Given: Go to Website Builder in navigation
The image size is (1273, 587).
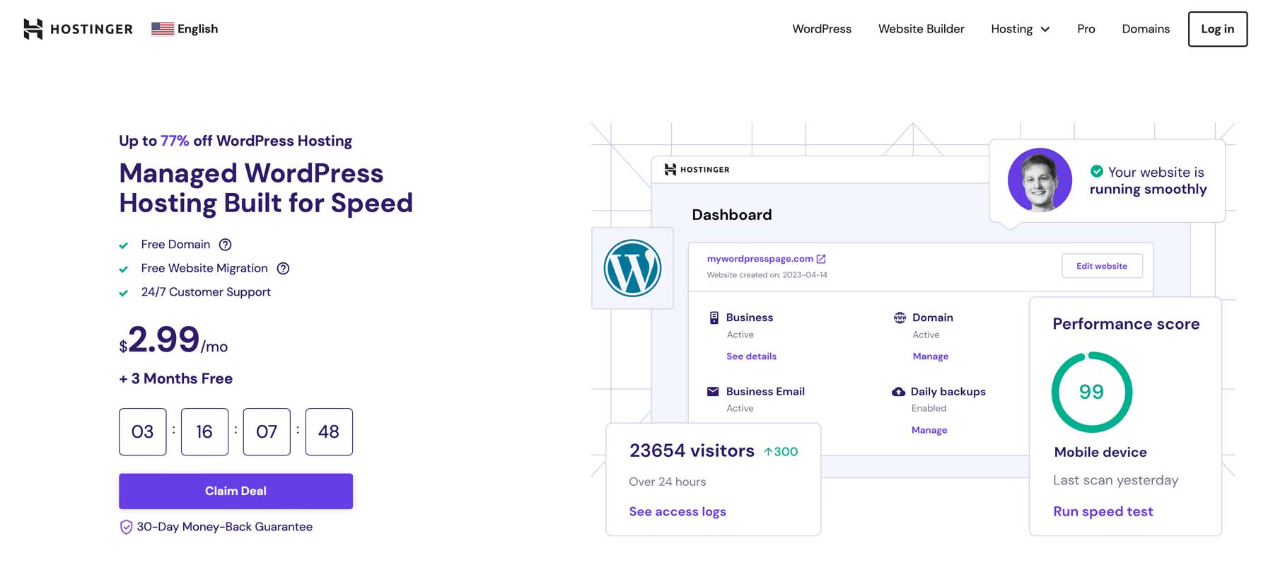Looking at the screenshot, I should [x=921, y=29].
